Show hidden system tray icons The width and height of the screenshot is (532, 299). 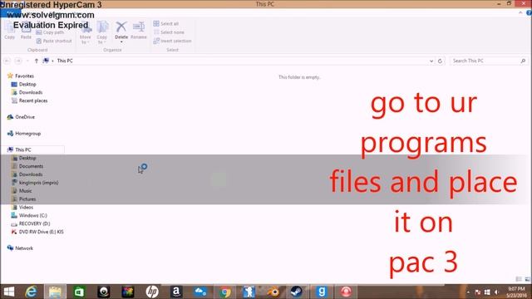pyautogui.click(x=468, y=292)
